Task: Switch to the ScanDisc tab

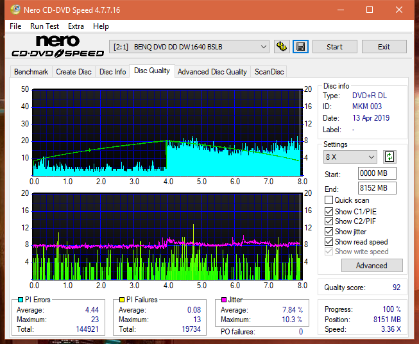Action: coord(269,72)
